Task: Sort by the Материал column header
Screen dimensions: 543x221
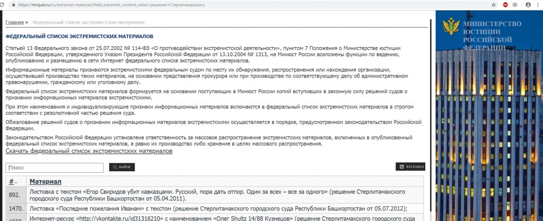Action: (x=45, y=182)
